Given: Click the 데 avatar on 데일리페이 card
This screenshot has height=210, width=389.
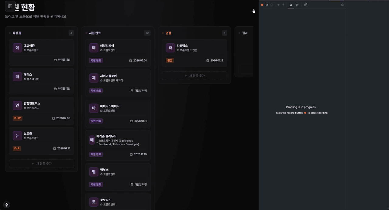Looking at the screenshot, I should 94,48.
